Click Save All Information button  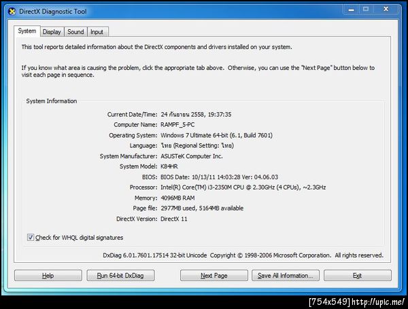tap(286, 276)
